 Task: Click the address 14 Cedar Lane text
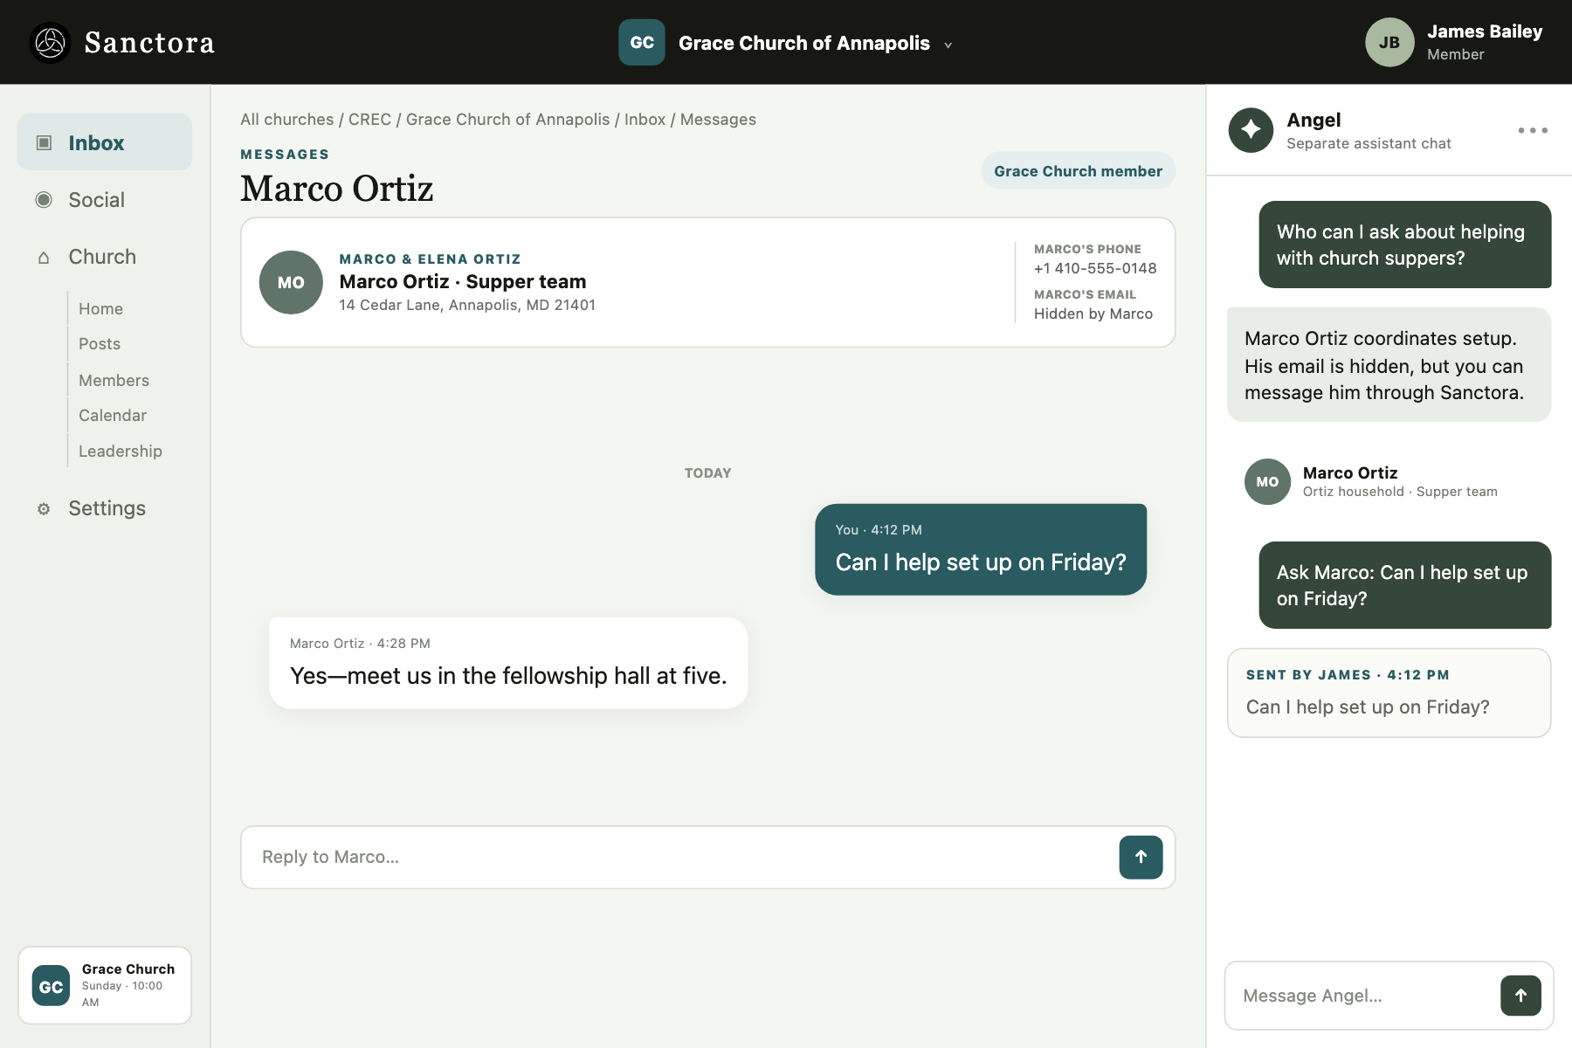(467, 306)
